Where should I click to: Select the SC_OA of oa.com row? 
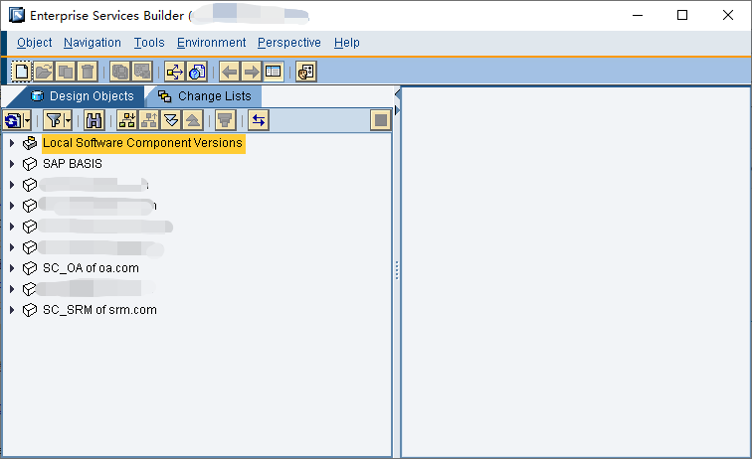click(92, 268)
